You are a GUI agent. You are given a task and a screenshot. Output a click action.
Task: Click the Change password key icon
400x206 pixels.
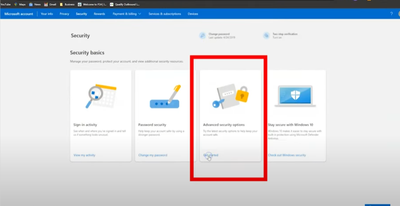[x=202, y=35]
